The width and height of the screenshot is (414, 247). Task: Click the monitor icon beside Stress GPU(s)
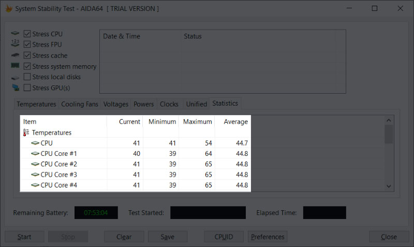pyautogui.click(x=16, y=88)
